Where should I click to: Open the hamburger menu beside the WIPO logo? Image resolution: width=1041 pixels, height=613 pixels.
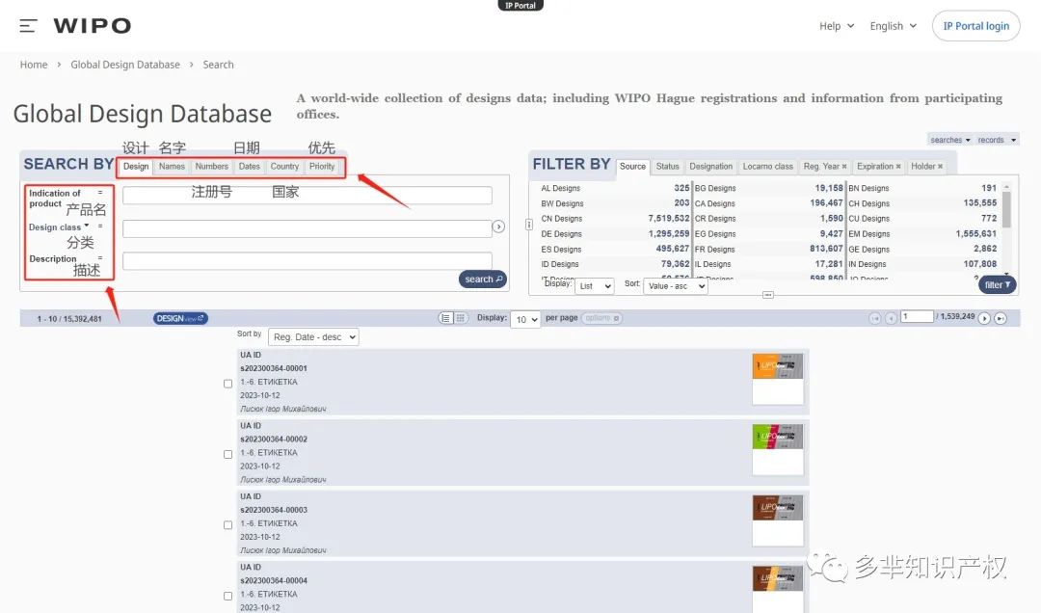(28, 26)
